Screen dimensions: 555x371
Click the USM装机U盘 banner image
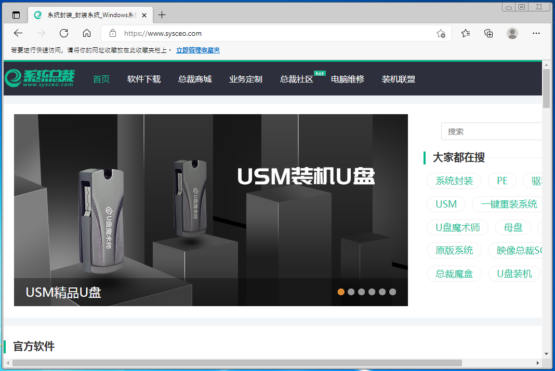(x=211, y=210)
